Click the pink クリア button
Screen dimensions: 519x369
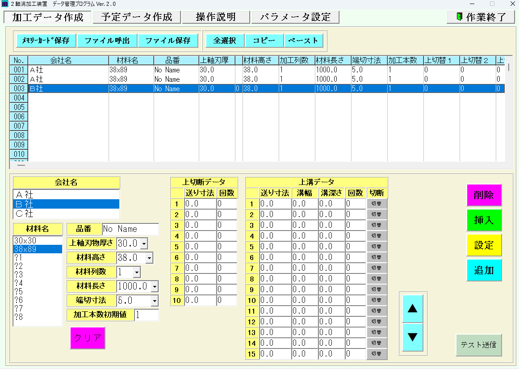pos(87,338)
